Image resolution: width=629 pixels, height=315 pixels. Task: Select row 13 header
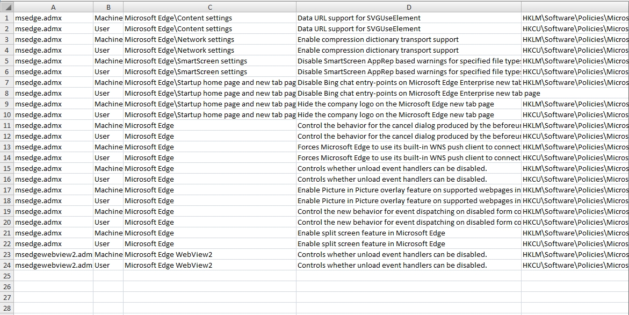[x=7, y=147]
